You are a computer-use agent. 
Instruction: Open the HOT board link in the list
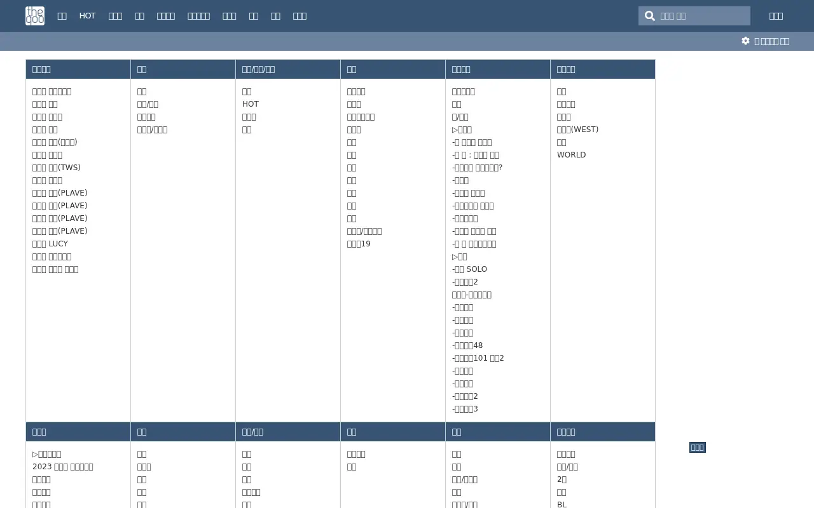251,104
